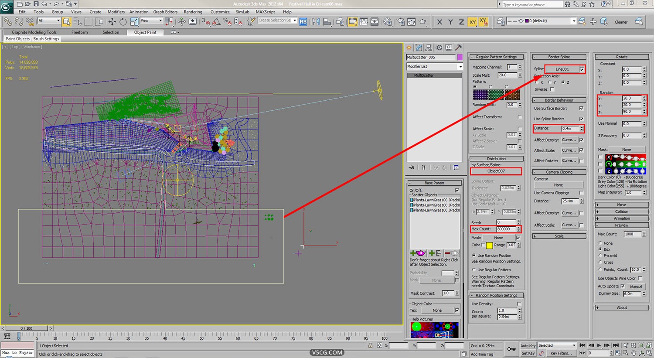
Task: Open the View reference coordinate dropdown
Action: coord(151,20)
